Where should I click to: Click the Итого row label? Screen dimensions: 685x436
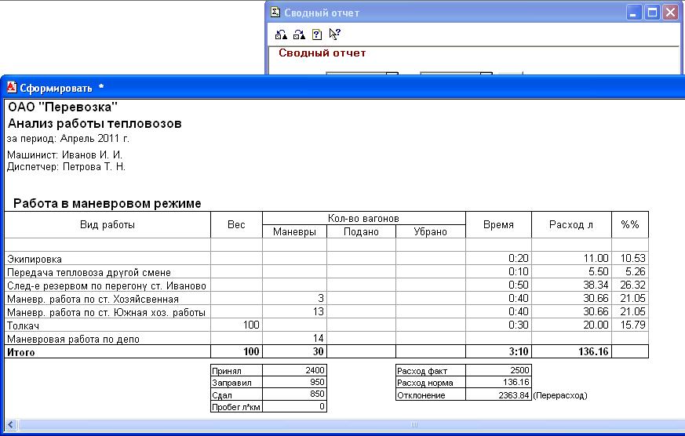click(x=21, y=353)
